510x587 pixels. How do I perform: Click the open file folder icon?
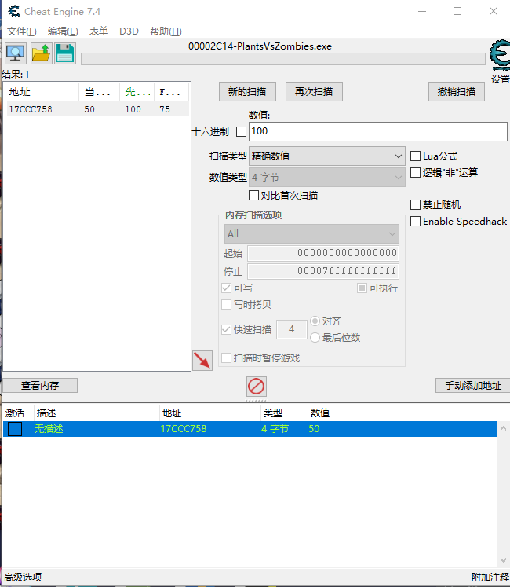click(41, 53)
